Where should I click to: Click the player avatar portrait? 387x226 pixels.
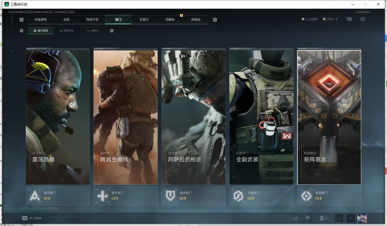click(362, 218)
